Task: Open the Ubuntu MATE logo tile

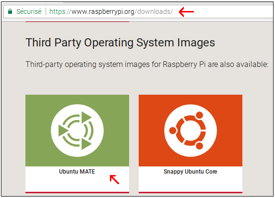Action: (x=77, y=131)
